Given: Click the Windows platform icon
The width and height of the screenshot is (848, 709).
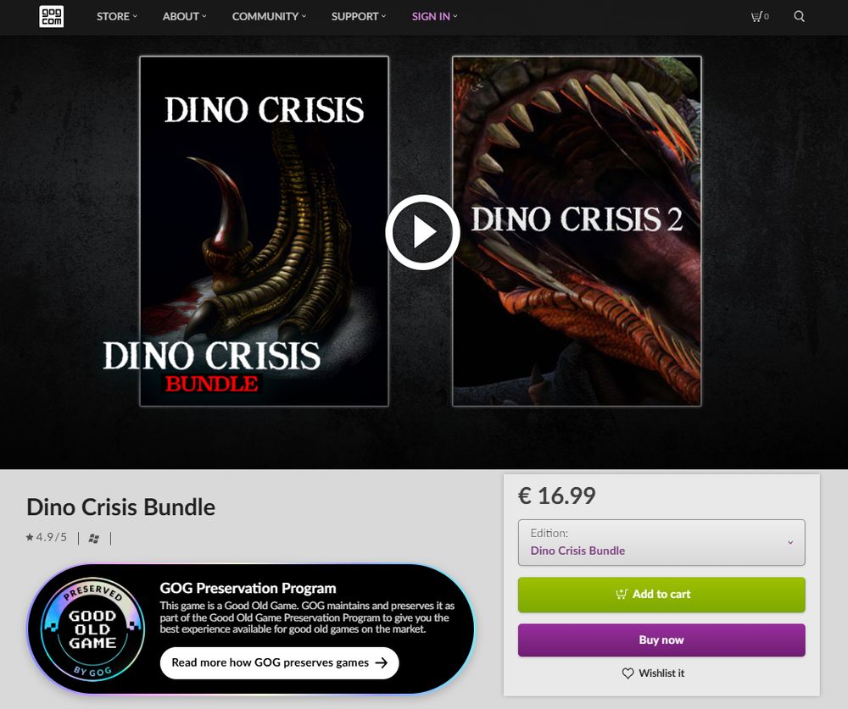Looking at the screenshot, I should coord(93,538).
